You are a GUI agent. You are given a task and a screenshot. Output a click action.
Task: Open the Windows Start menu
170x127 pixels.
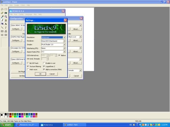click(x=7, y=125)
